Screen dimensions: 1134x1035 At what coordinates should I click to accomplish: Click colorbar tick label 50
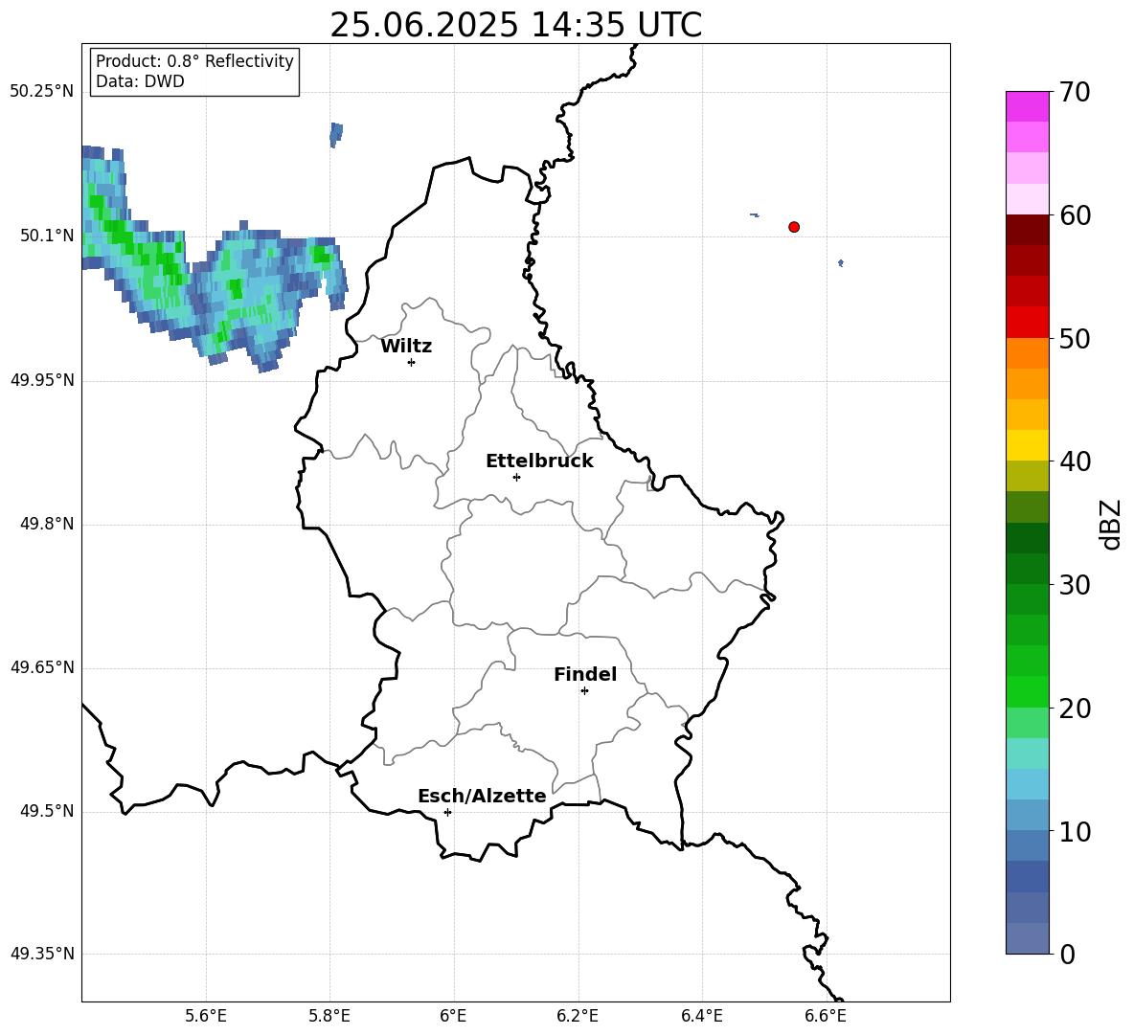[x=1075, y=338]
